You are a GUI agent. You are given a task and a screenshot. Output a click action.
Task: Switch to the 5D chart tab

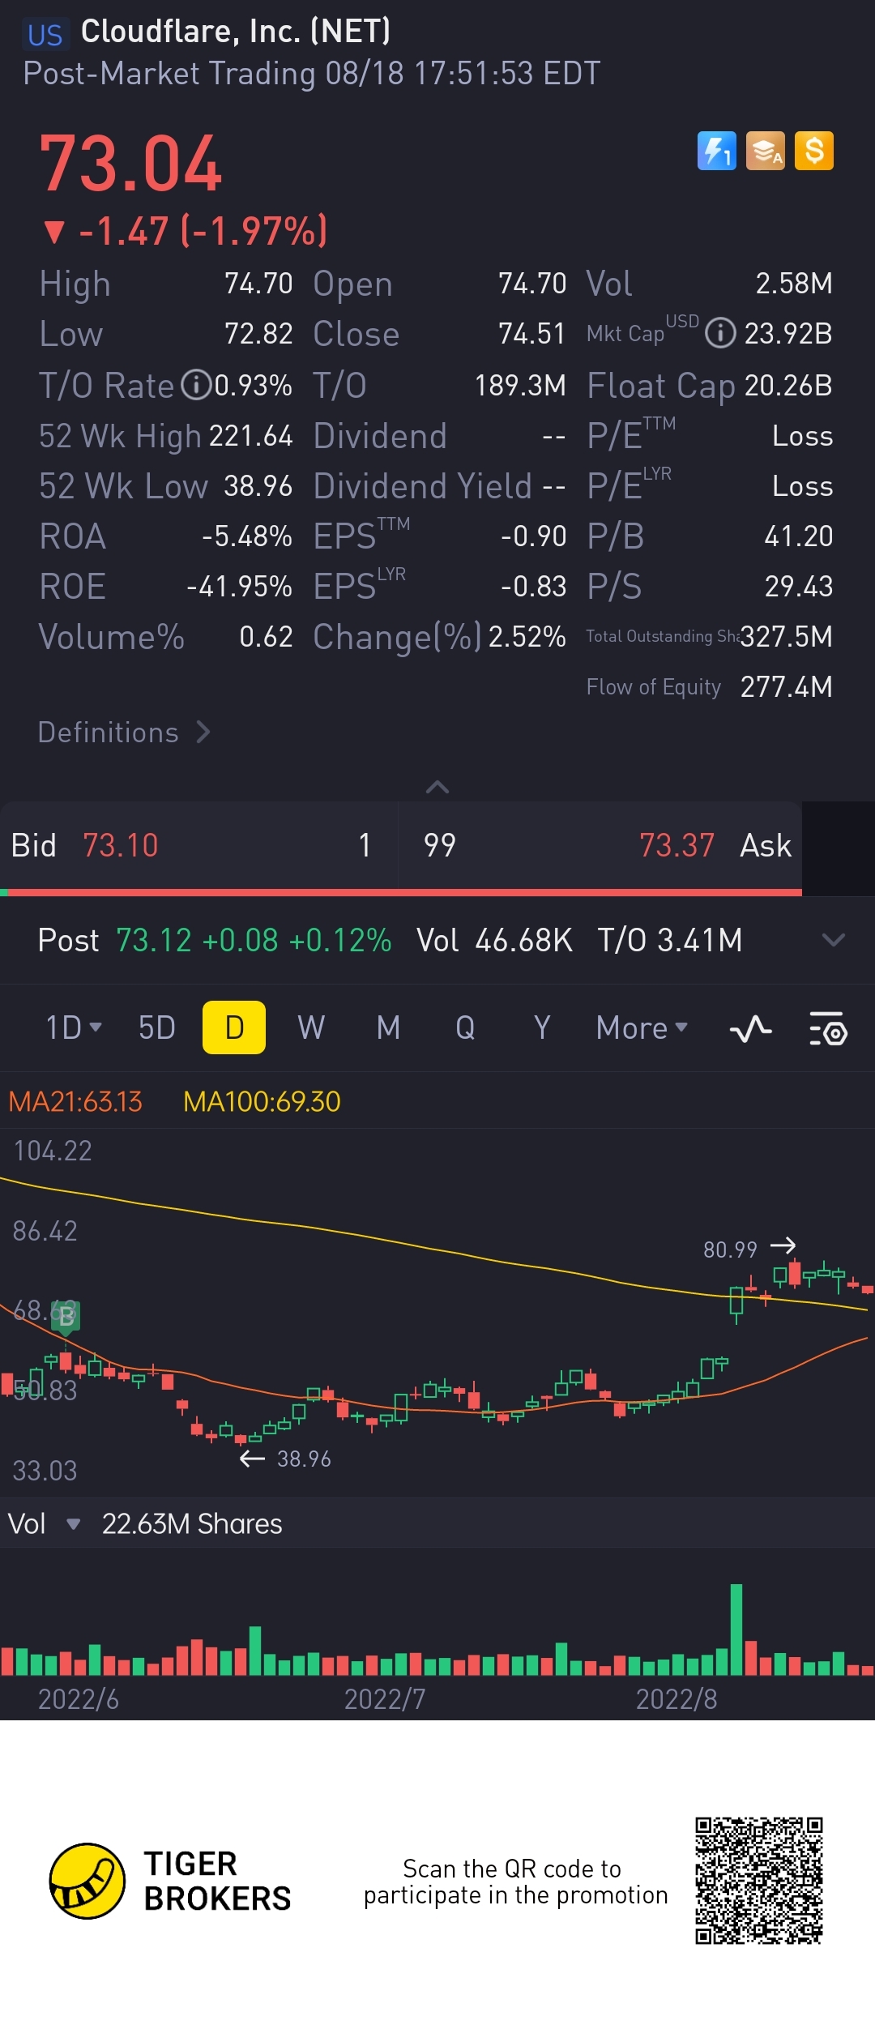(157, 1027)
